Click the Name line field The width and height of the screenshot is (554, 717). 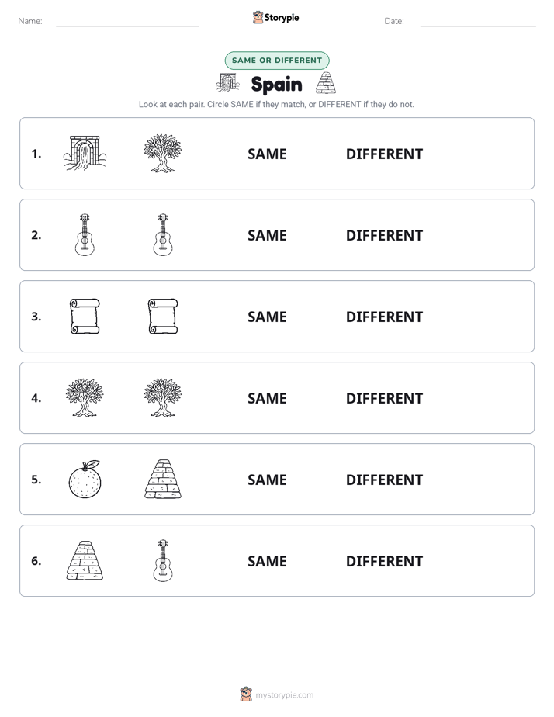(x=127, y=21)
